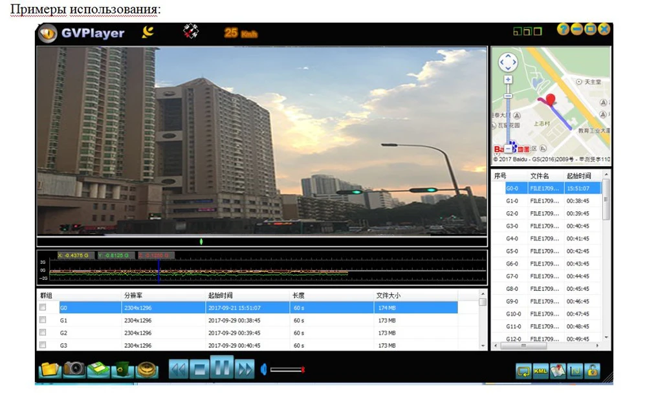Image resolution: width=647 pixels, height=395 pixels.
Task: Check the box for group G3
Action: point(43,345)
